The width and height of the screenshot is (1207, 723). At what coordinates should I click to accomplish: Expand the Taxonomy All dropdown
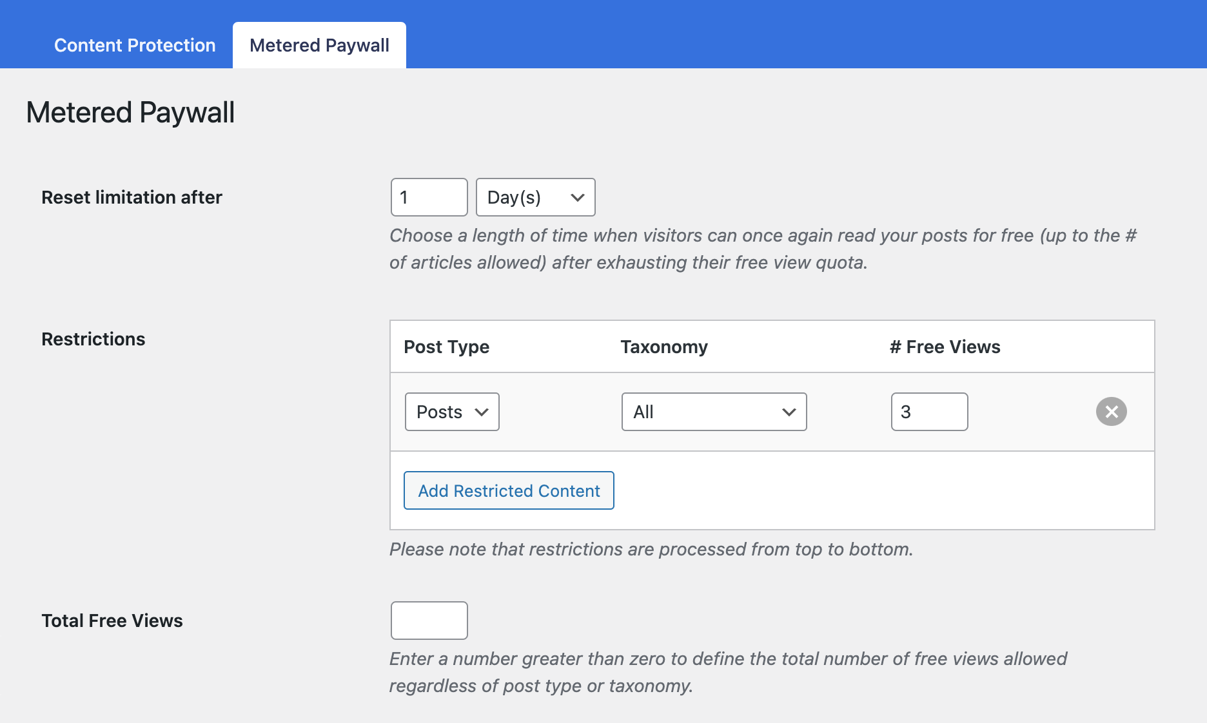(x=714, y=412)
